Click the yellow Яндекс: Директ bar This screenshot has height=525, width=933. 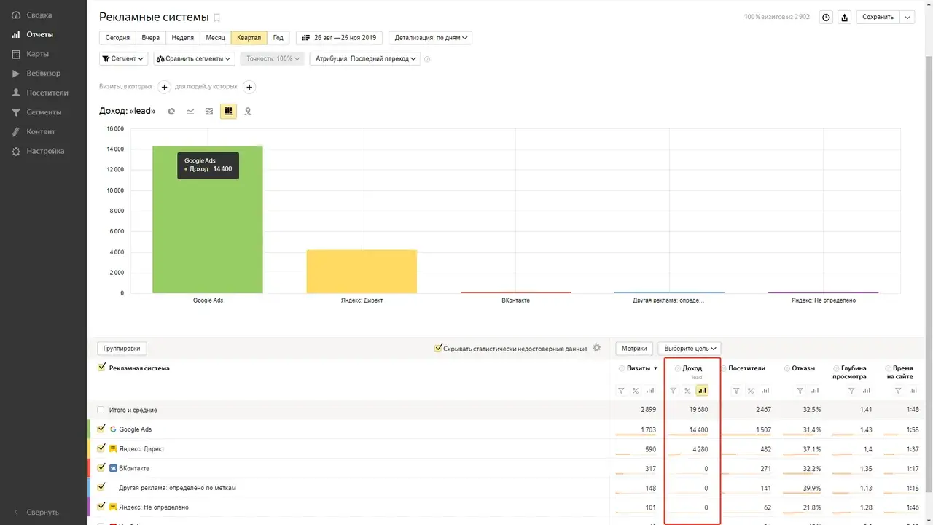pos(362,271)
